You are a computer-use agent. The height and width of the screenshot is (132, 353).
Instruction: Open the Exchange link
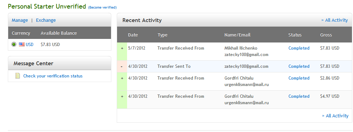46,20
